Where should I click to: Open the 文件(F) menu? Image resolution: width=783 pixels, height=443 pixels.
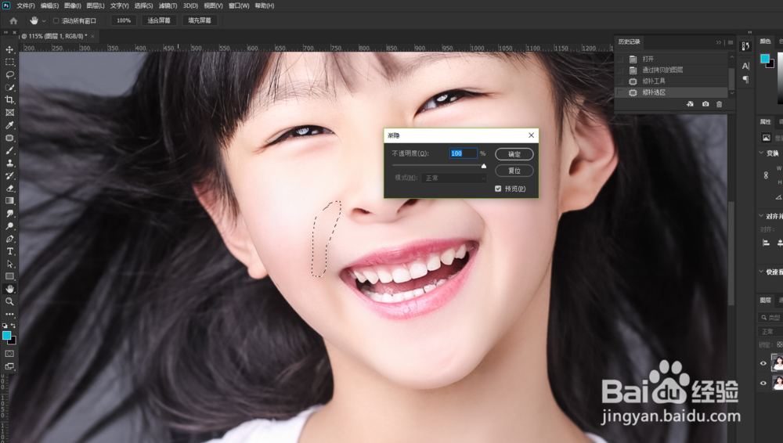pos(26,5)
